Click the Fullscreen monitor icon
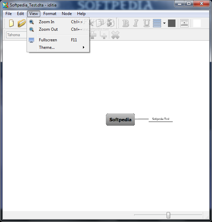The image size is (212, 222). (x=31, y=40)
